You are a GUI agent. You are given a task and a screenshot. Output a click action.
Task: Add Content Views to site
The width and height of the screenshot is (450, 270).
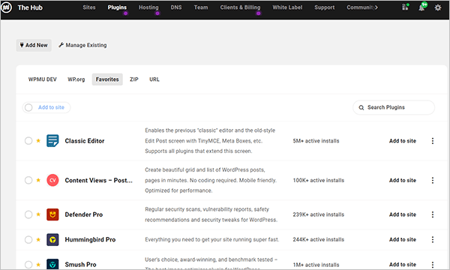tap(402, 180)
